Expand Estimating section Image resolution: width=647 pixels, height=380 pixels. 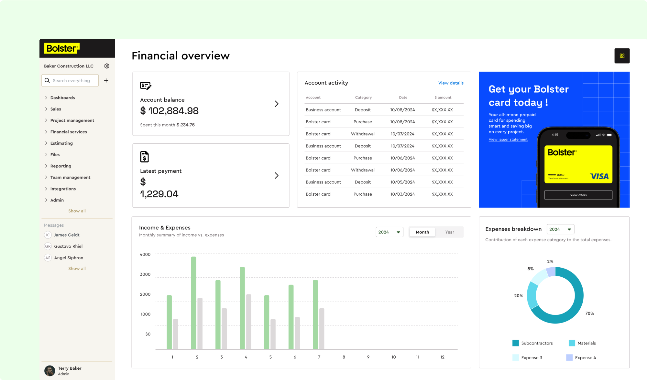point(59,143)
